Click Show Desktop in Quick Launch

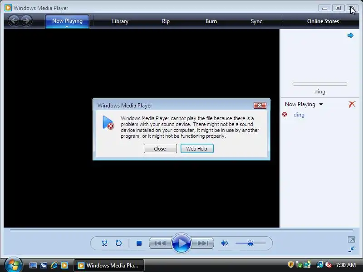click(x=33, y=265)
